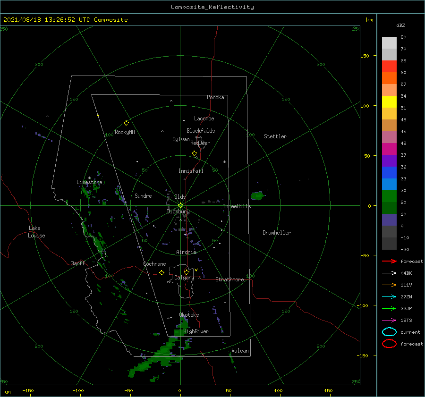Click the ThreeHills label
Viewport: 425px width, 397px height.
click(237, 206)
